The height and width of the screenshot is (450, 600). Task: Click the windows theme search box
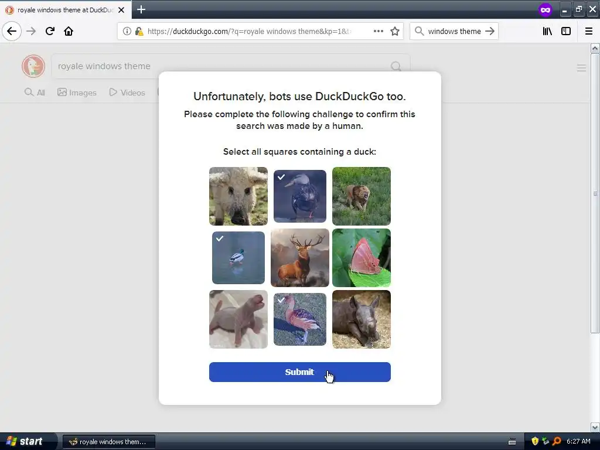point(454,31)
